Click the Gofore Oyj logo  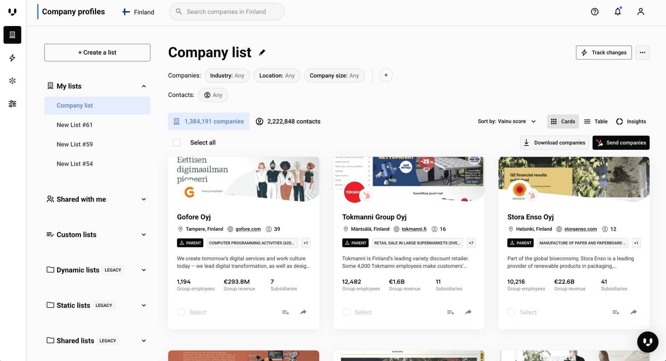click(x=189, y=192)
